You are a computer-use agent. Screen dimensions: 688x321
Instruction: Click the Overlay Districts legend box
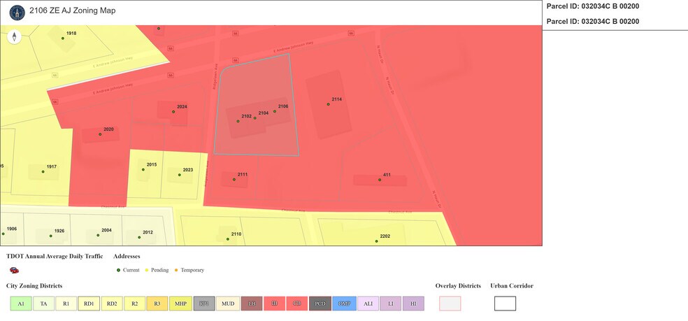coord(450,304)
